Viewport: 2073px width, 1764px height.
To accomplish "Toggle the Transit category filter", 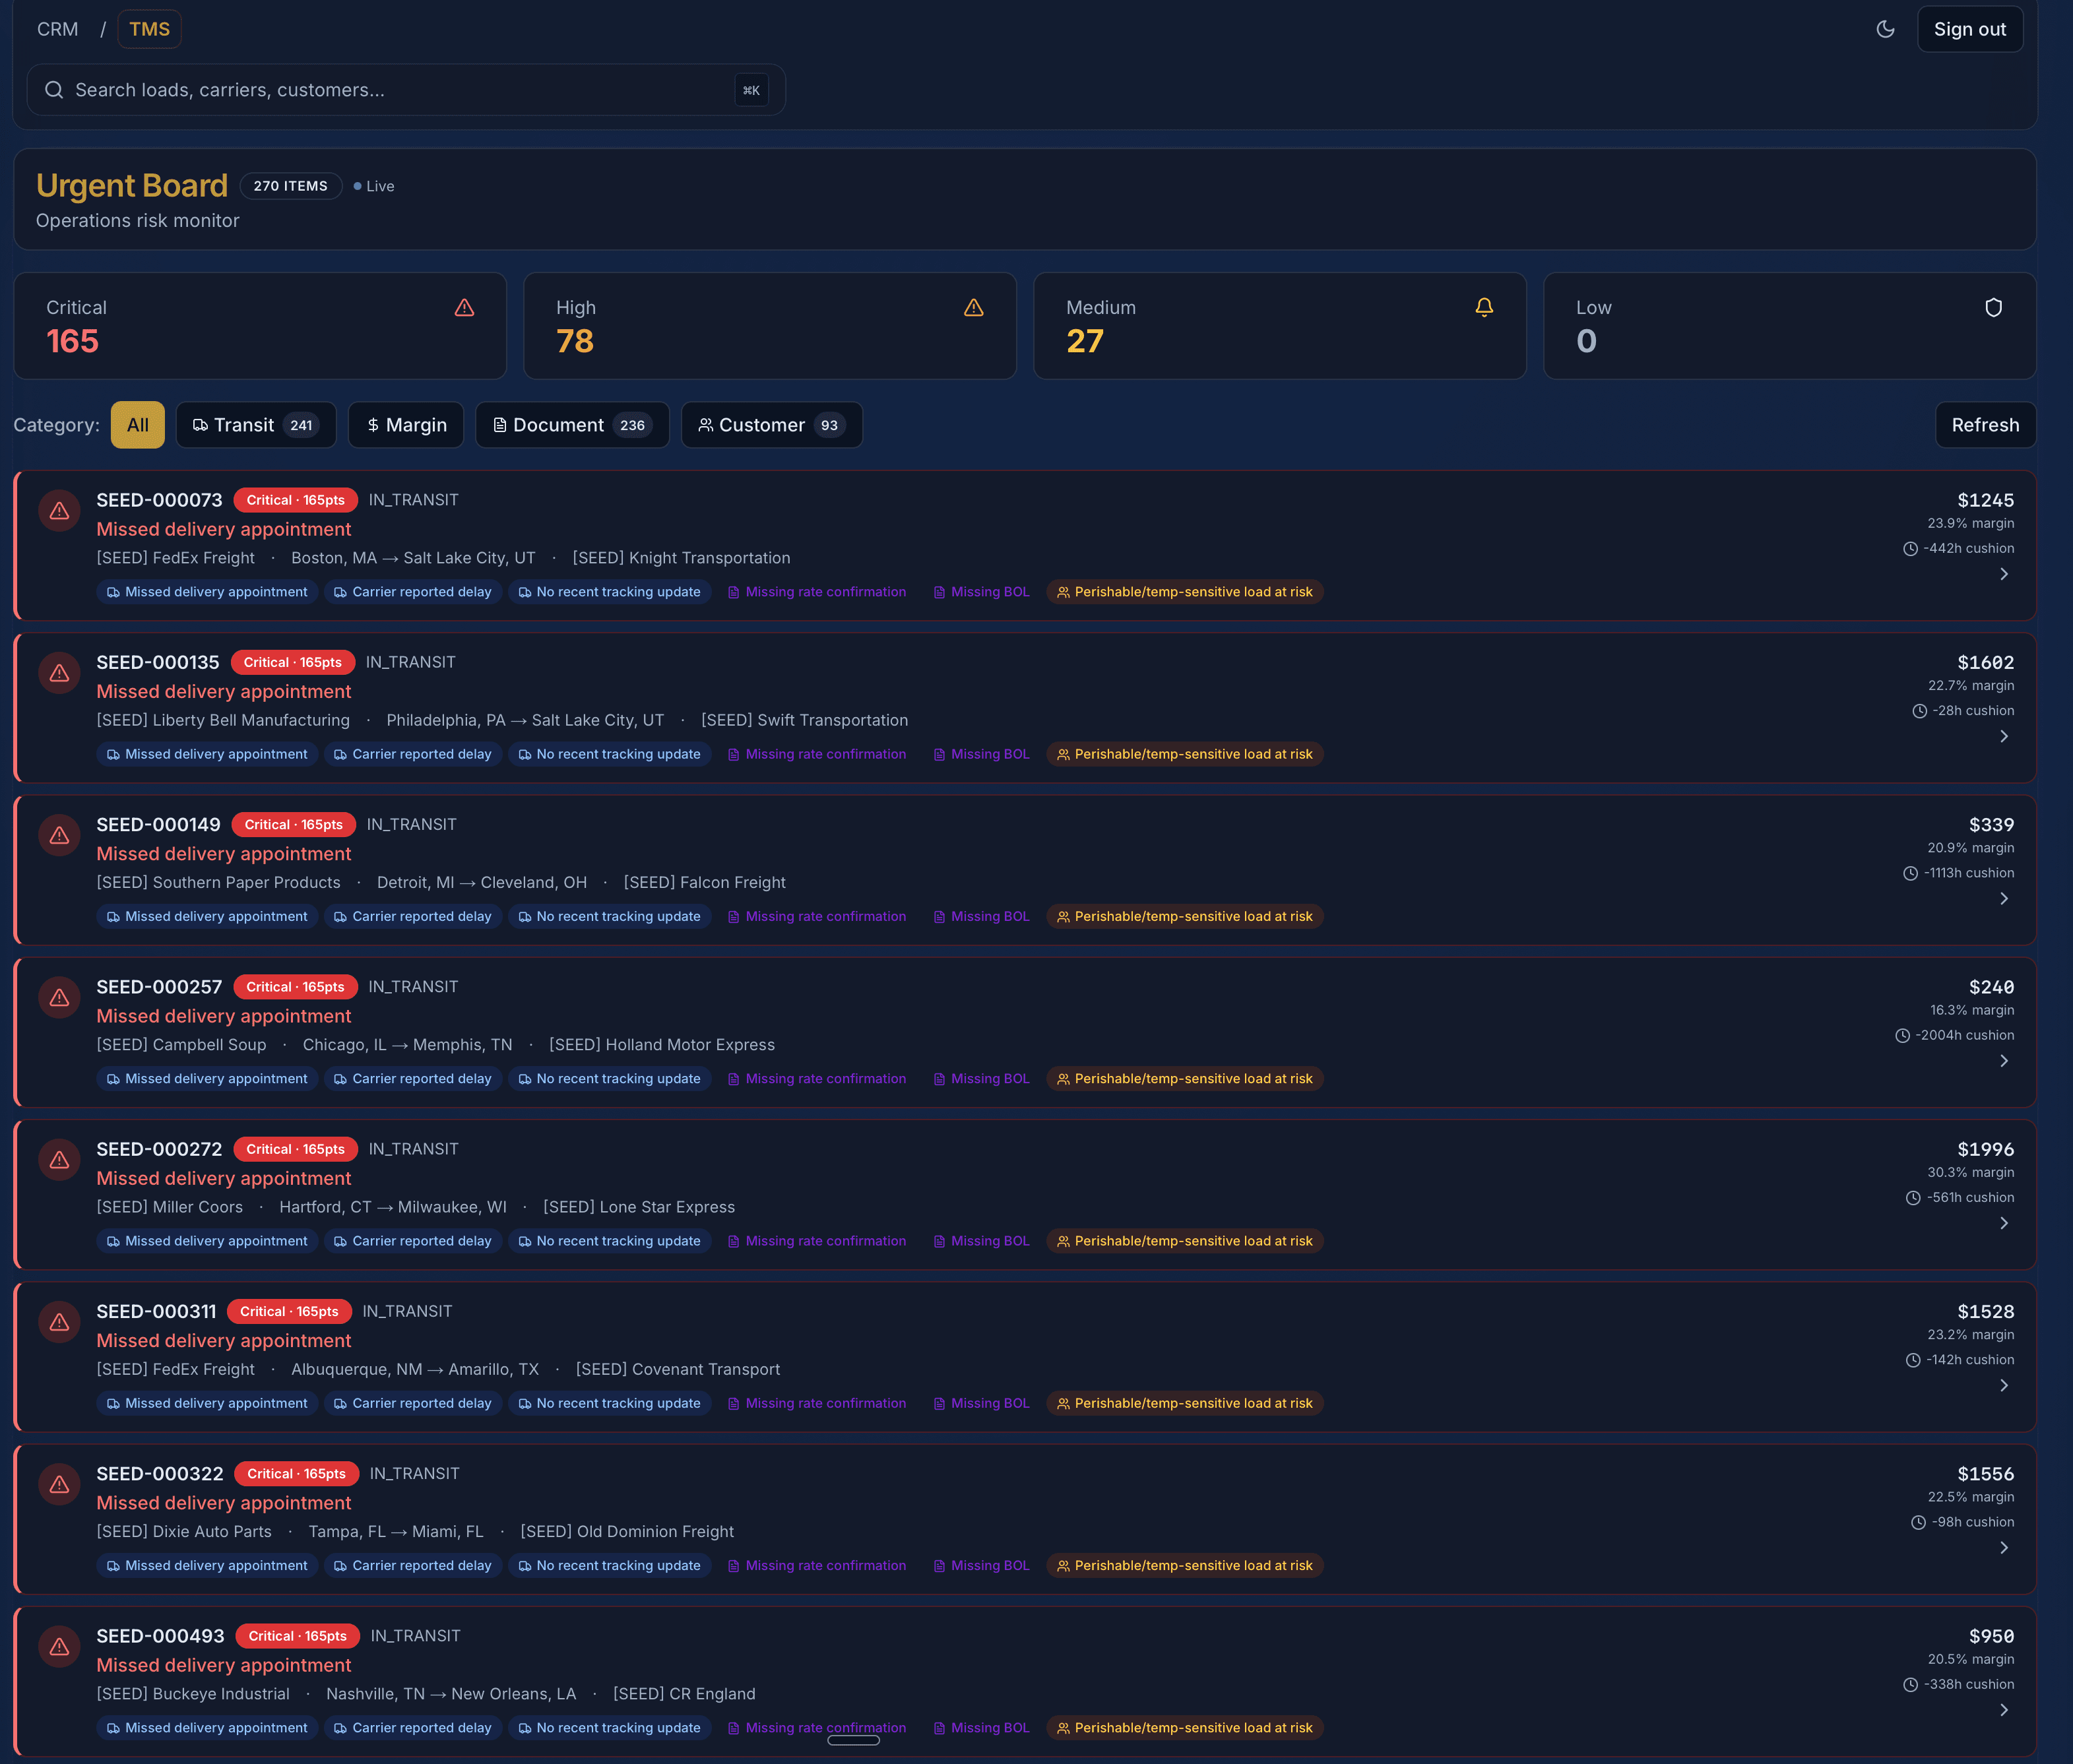I will tap(256, 425).
